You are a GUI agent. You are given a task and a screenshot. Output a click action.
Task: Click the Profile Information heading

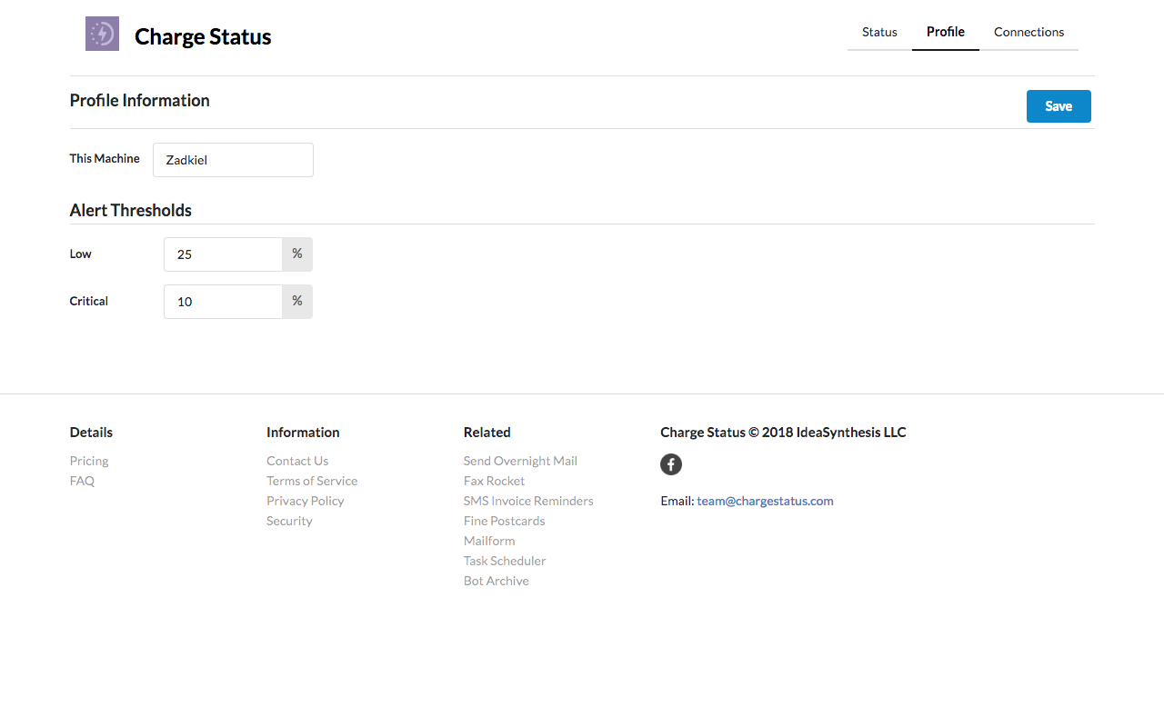[140, 101]
